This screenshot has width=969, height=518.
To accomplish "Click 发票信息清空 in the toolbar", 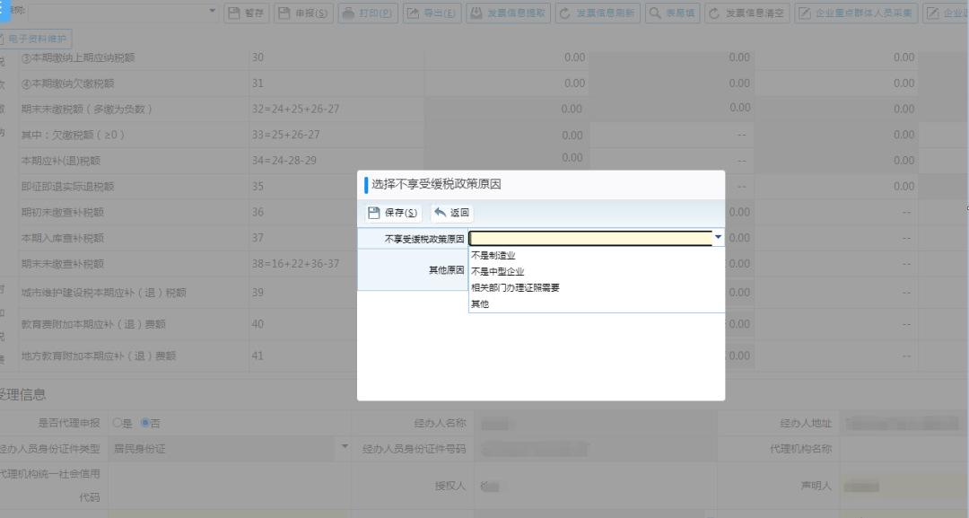I will point(747,13).
